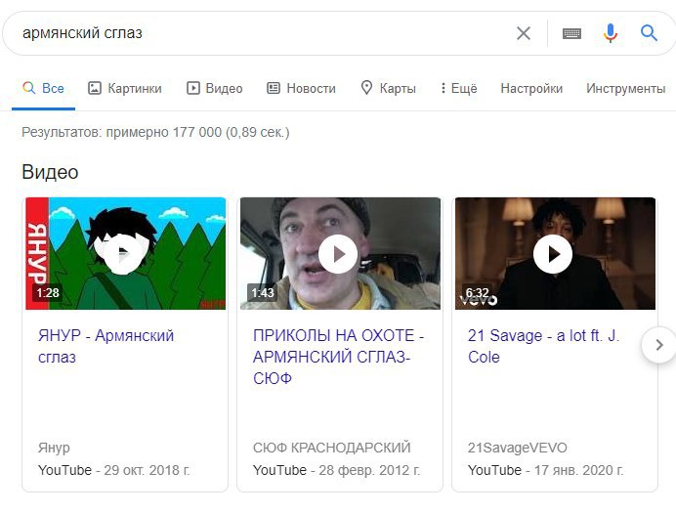Switch to the Новости tab

(x=301, y=88)
